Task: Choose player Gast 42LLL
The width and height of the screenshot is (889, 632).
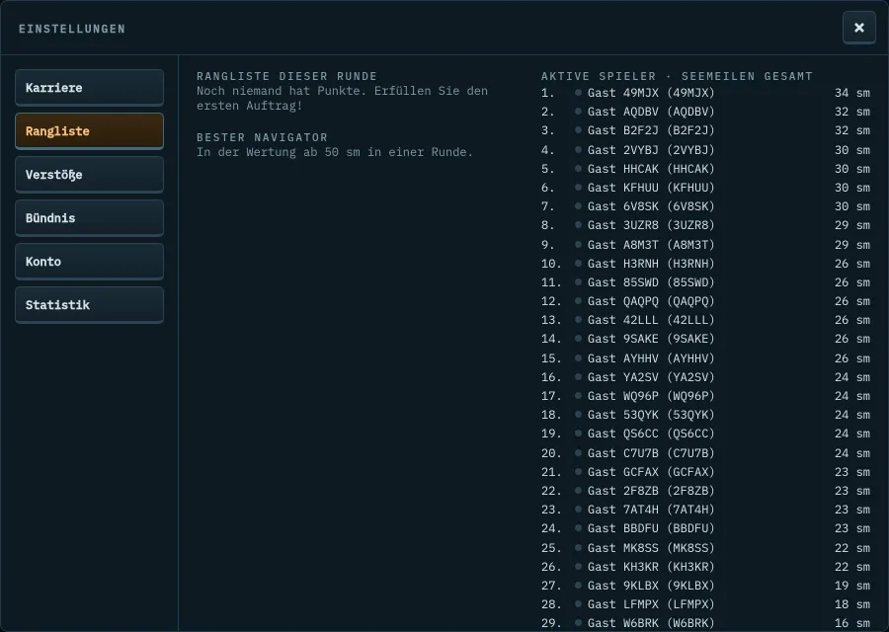Action: (x=705, y=320)
